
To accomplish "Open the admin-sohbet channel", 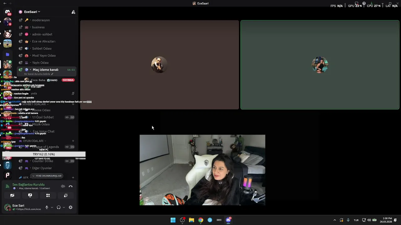I will pyautogui.click(x=47, y=34).
